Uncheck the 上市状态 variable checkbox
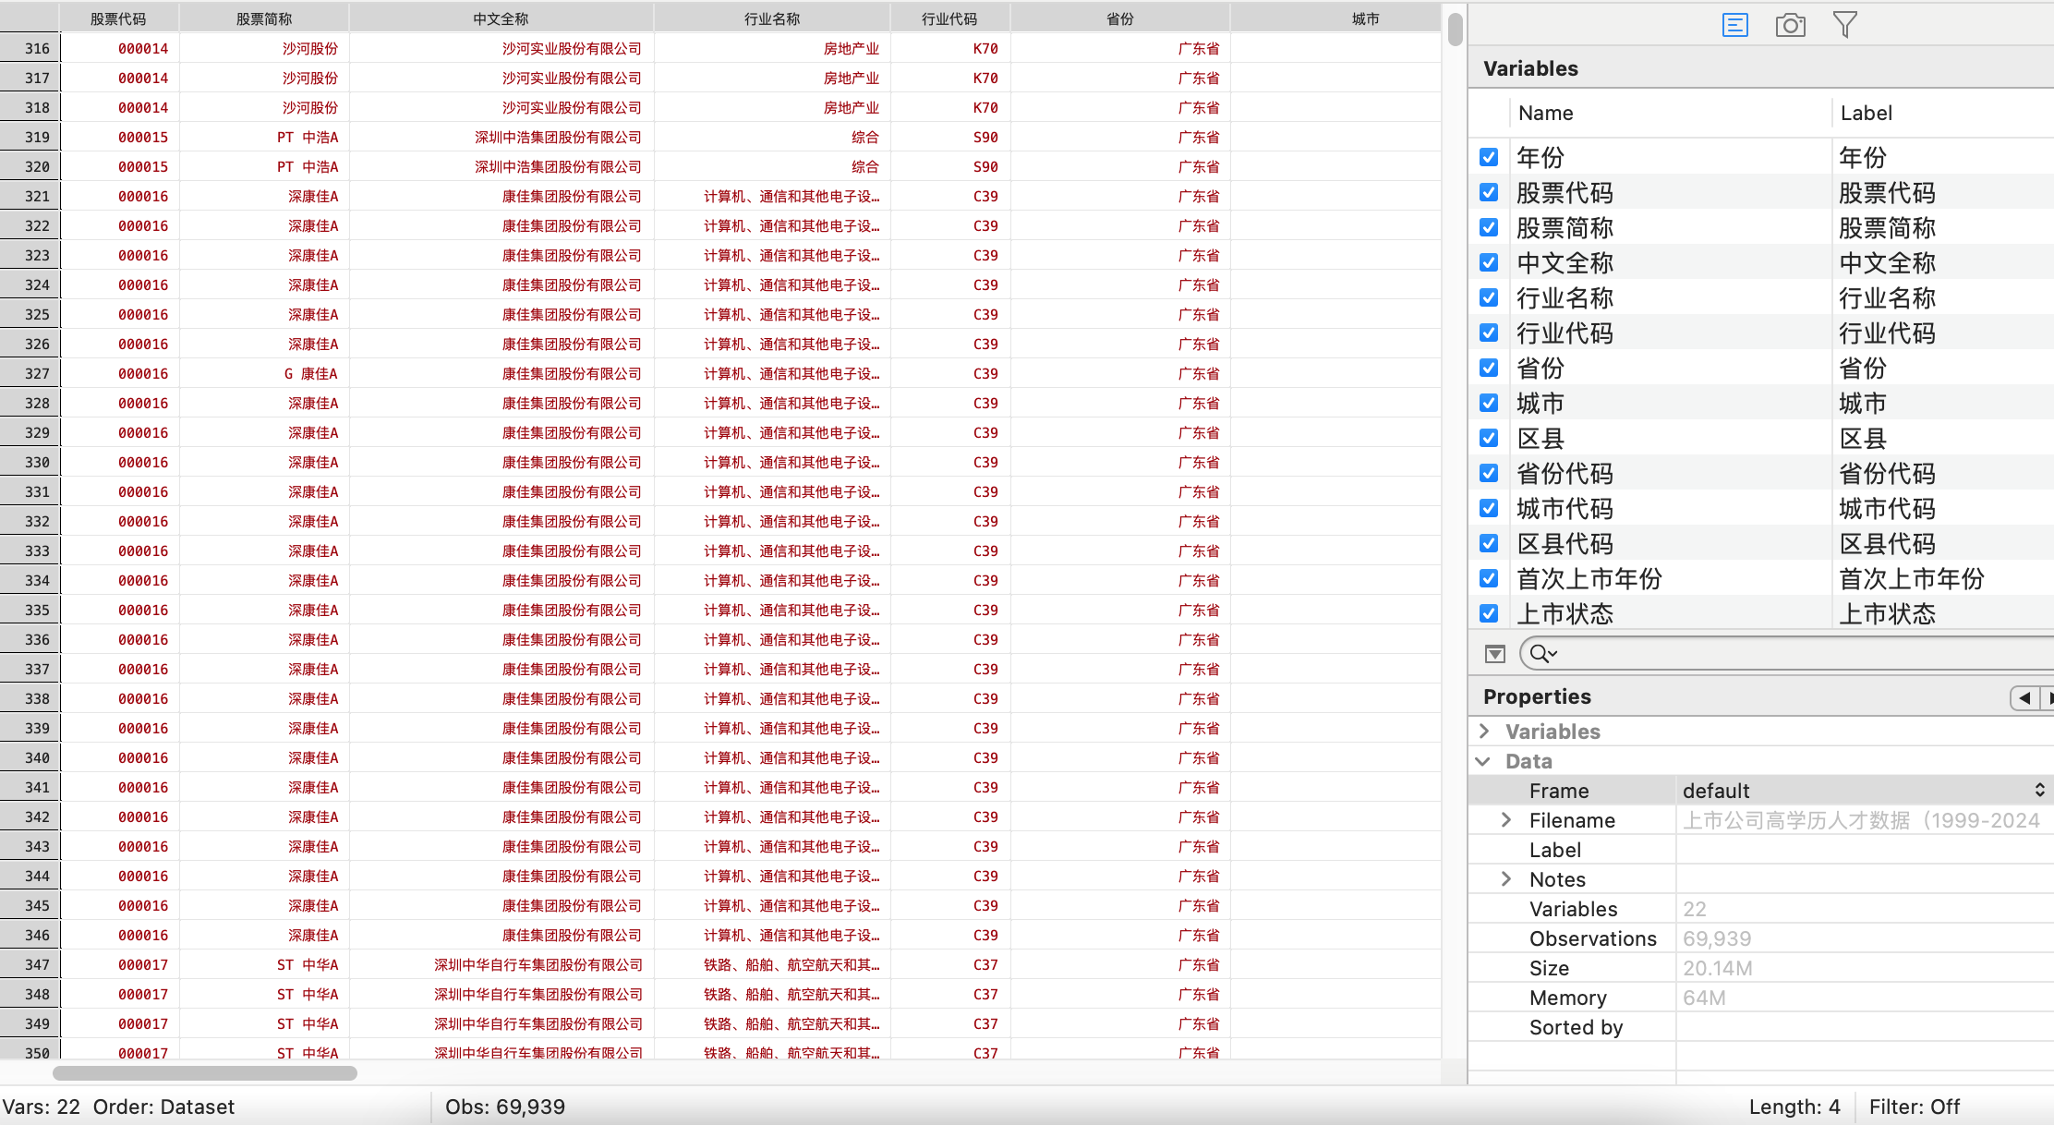 click(x=1488, y=613)
